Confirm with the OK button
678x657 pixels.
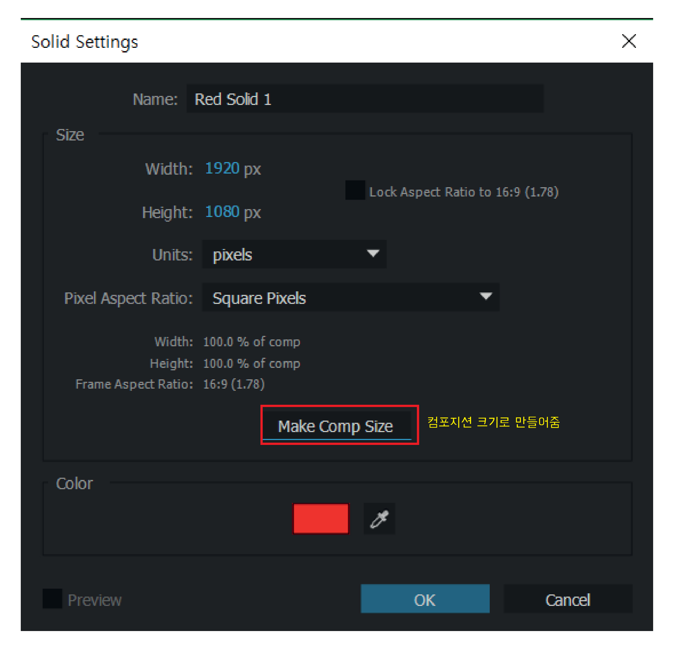click(x=425, y=599)
